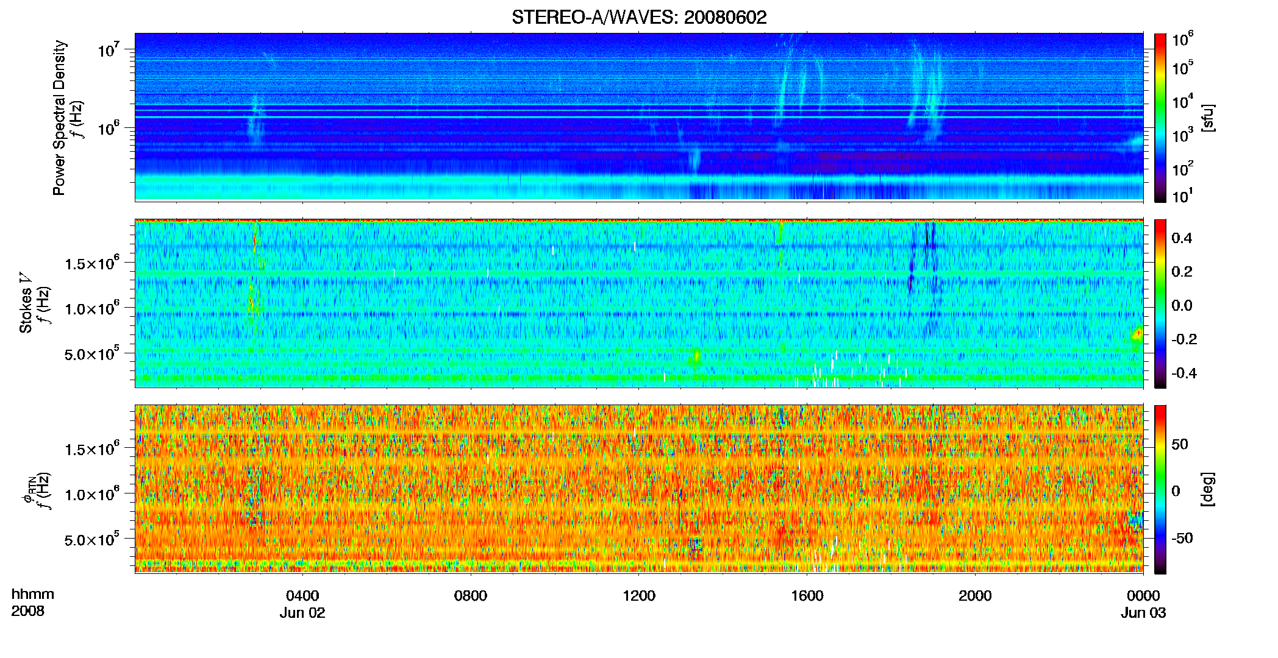1278x658 pixels.
Task: Click the 0800 time tick label
Action: click(x=471, y=596)
